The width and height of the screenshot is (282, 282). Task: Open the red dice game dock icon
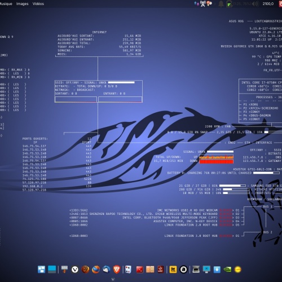pos(140,270)
